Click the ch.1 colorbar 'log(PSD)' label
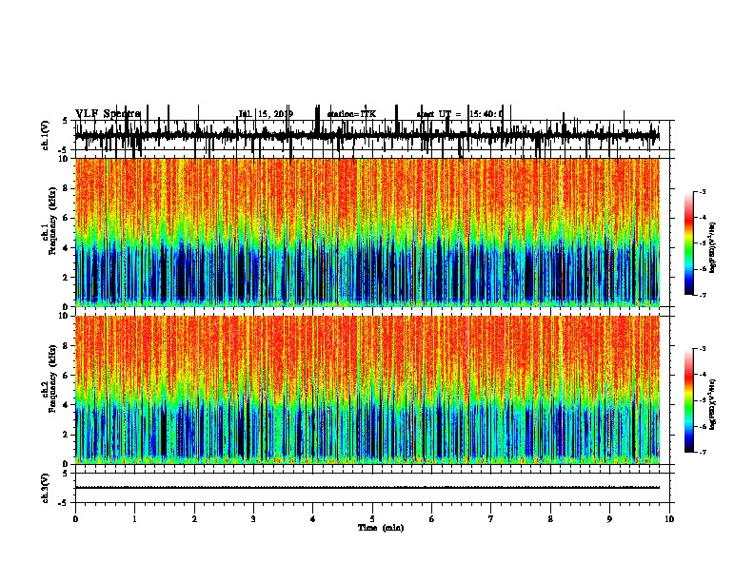Screen dimensions: 754x582 [712, 247]
